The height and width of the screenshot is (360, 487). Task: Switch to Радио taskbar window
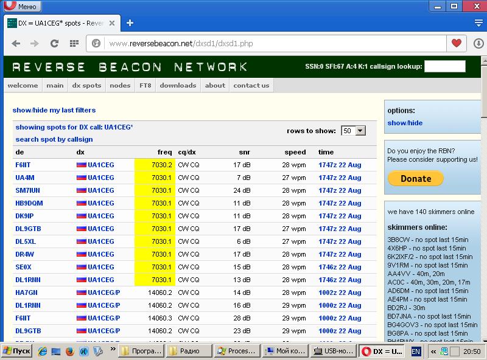coord(189,351)
